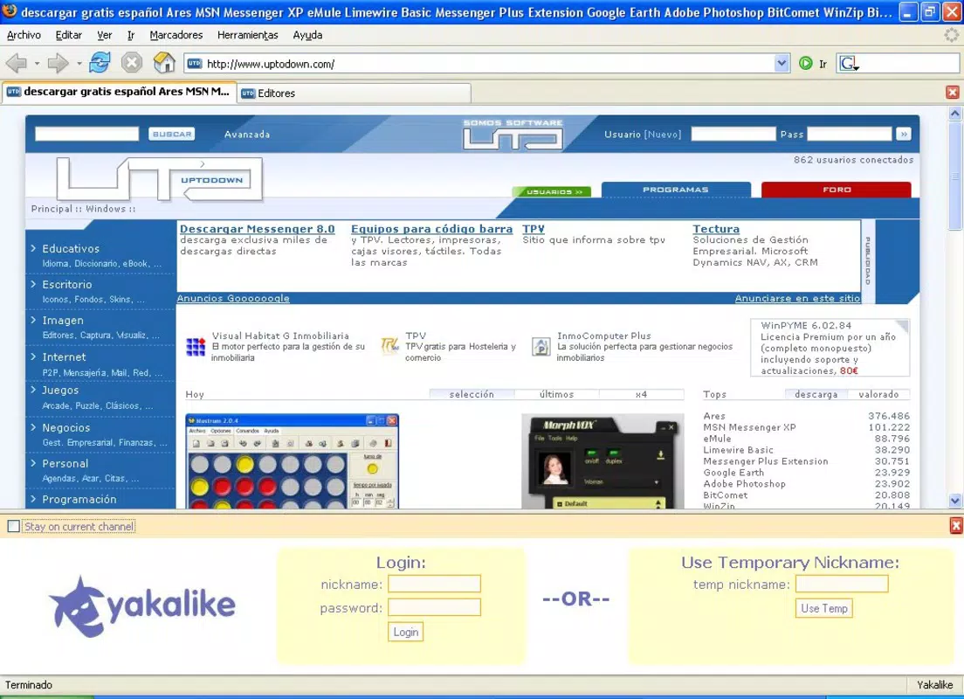Open the Tectura ad link

pos(716,229)
